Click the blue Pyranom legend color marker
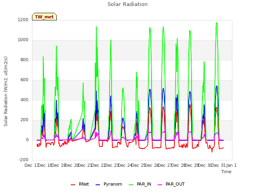256x192 pixels. (x=98, y=185)
